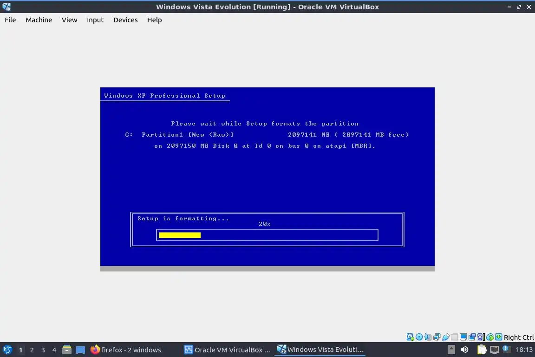Click the CPU virtualization status icon
The height and width of the screenshot is (357, 535).
(481, 337)
